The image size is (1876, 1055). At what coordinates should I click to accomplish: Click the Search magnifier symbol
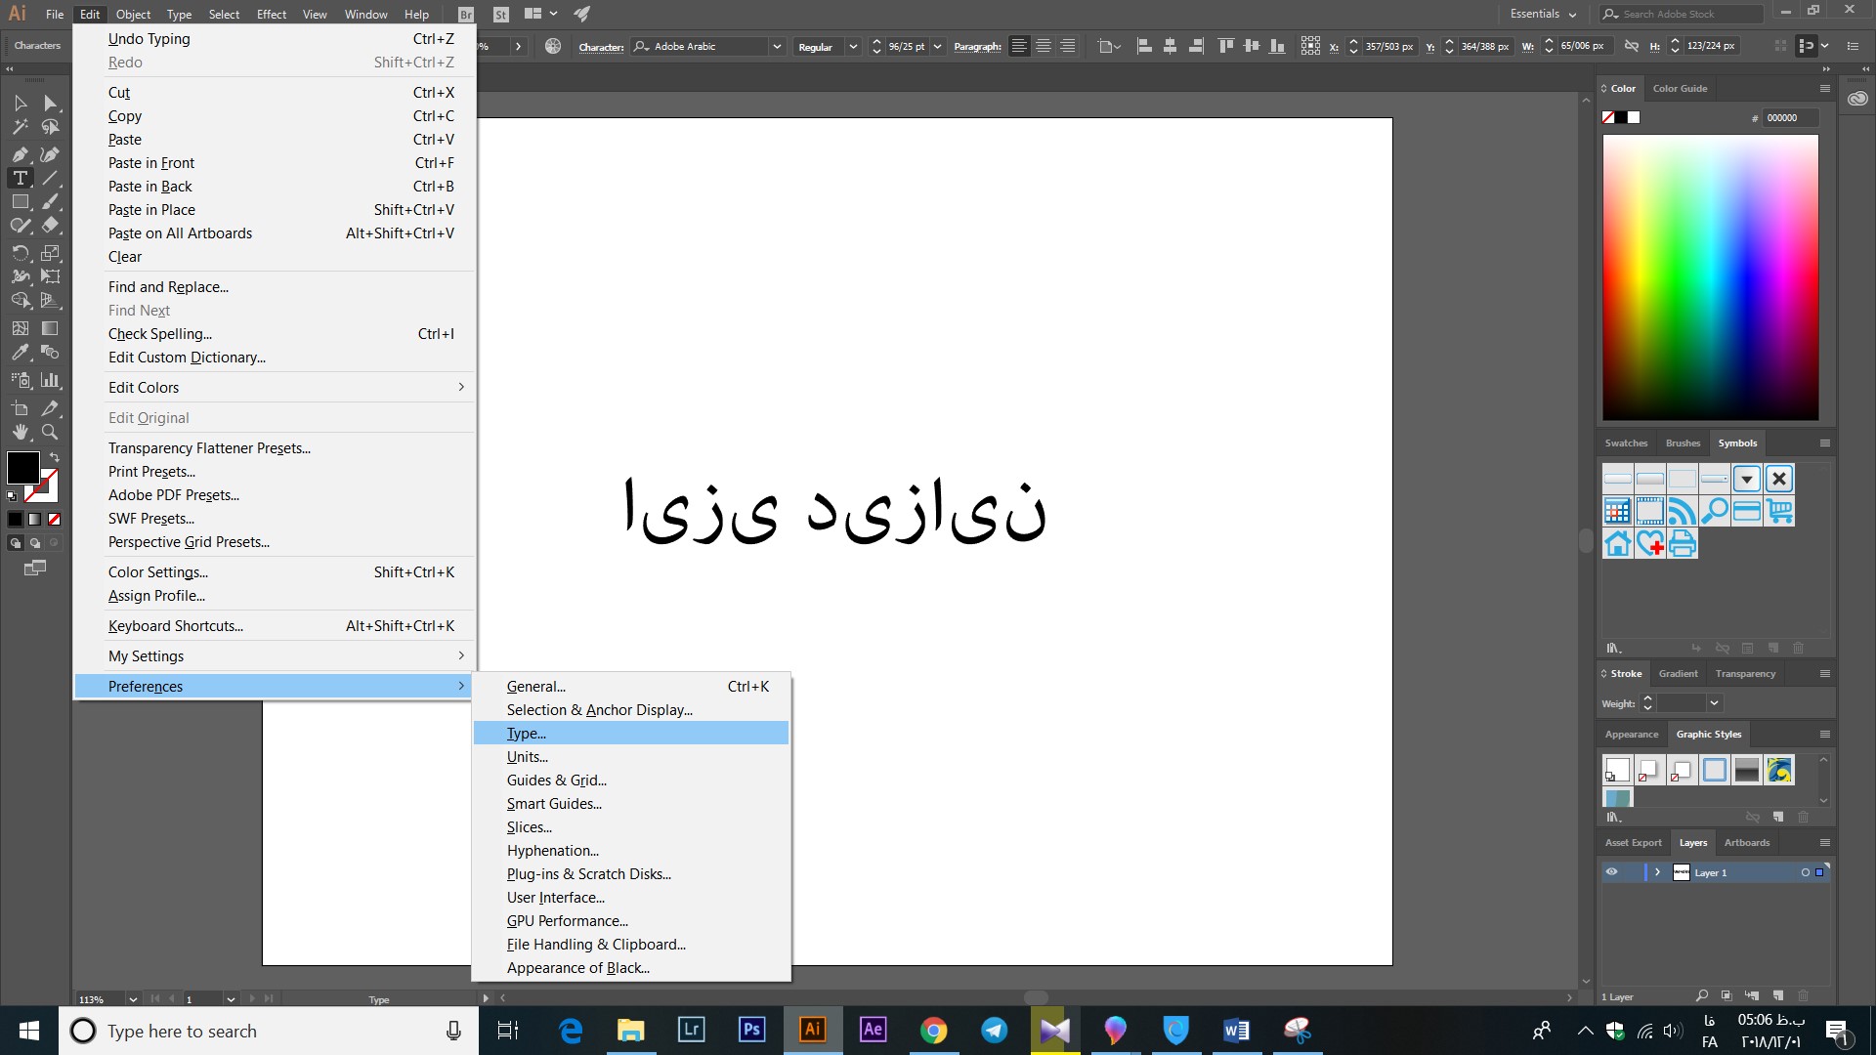(1715, 511)
